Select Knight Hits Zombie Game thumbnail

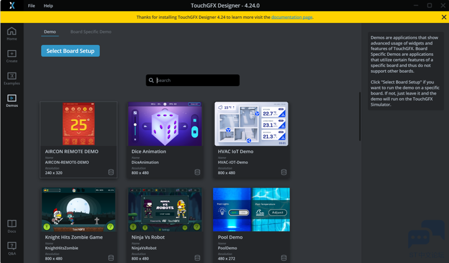coord(79,210)
